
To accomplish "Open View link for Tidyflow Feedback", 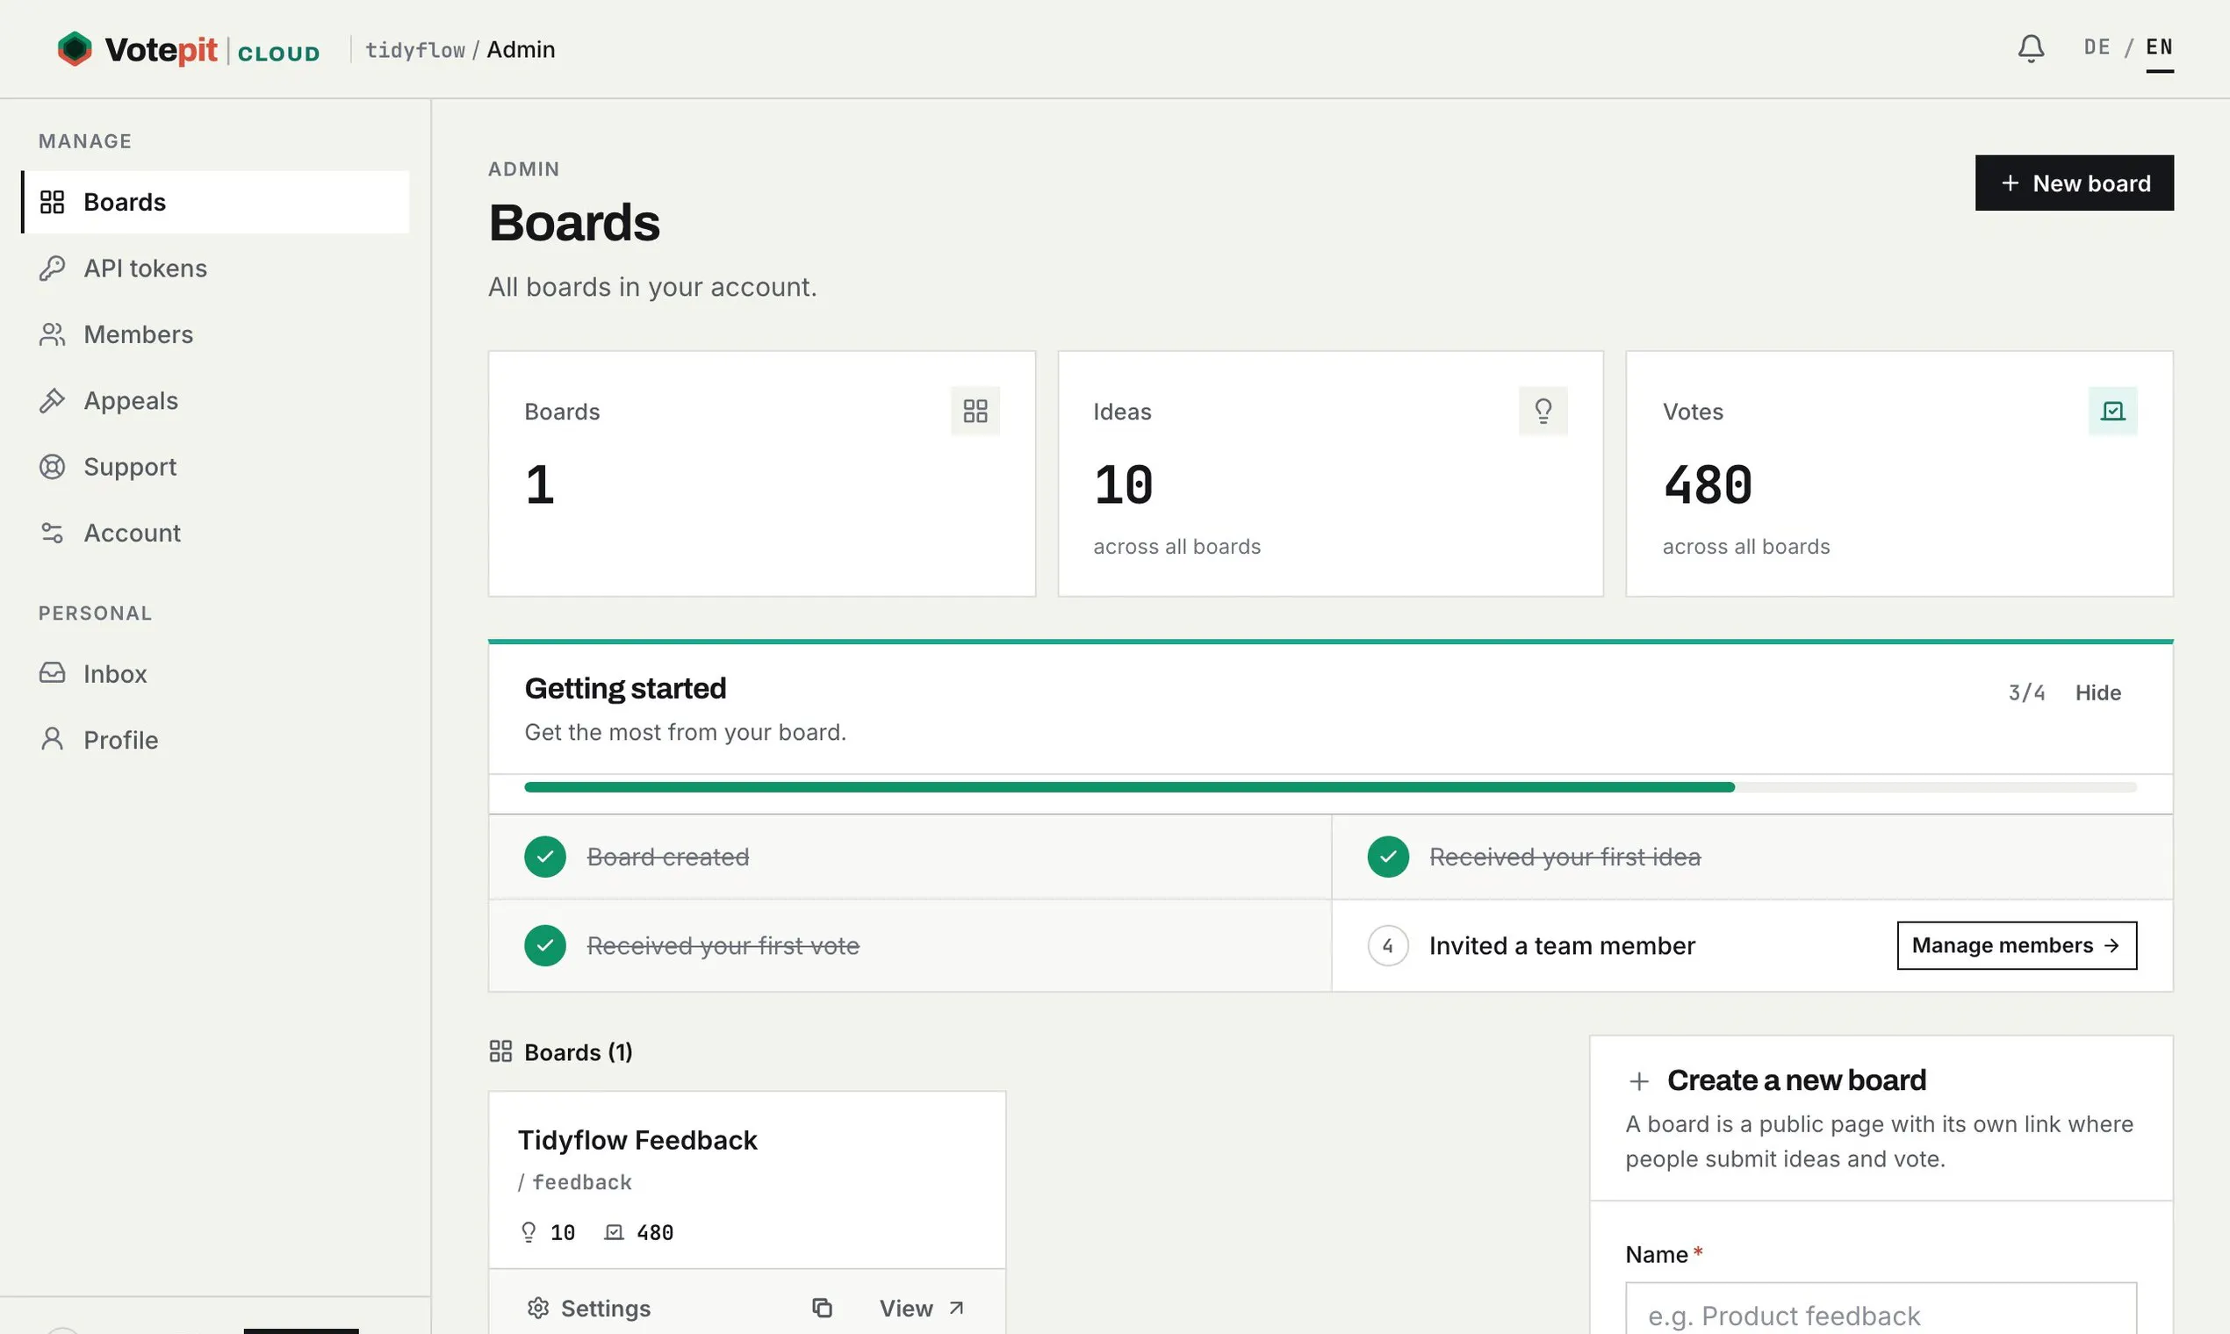I will click(921, 1308).
